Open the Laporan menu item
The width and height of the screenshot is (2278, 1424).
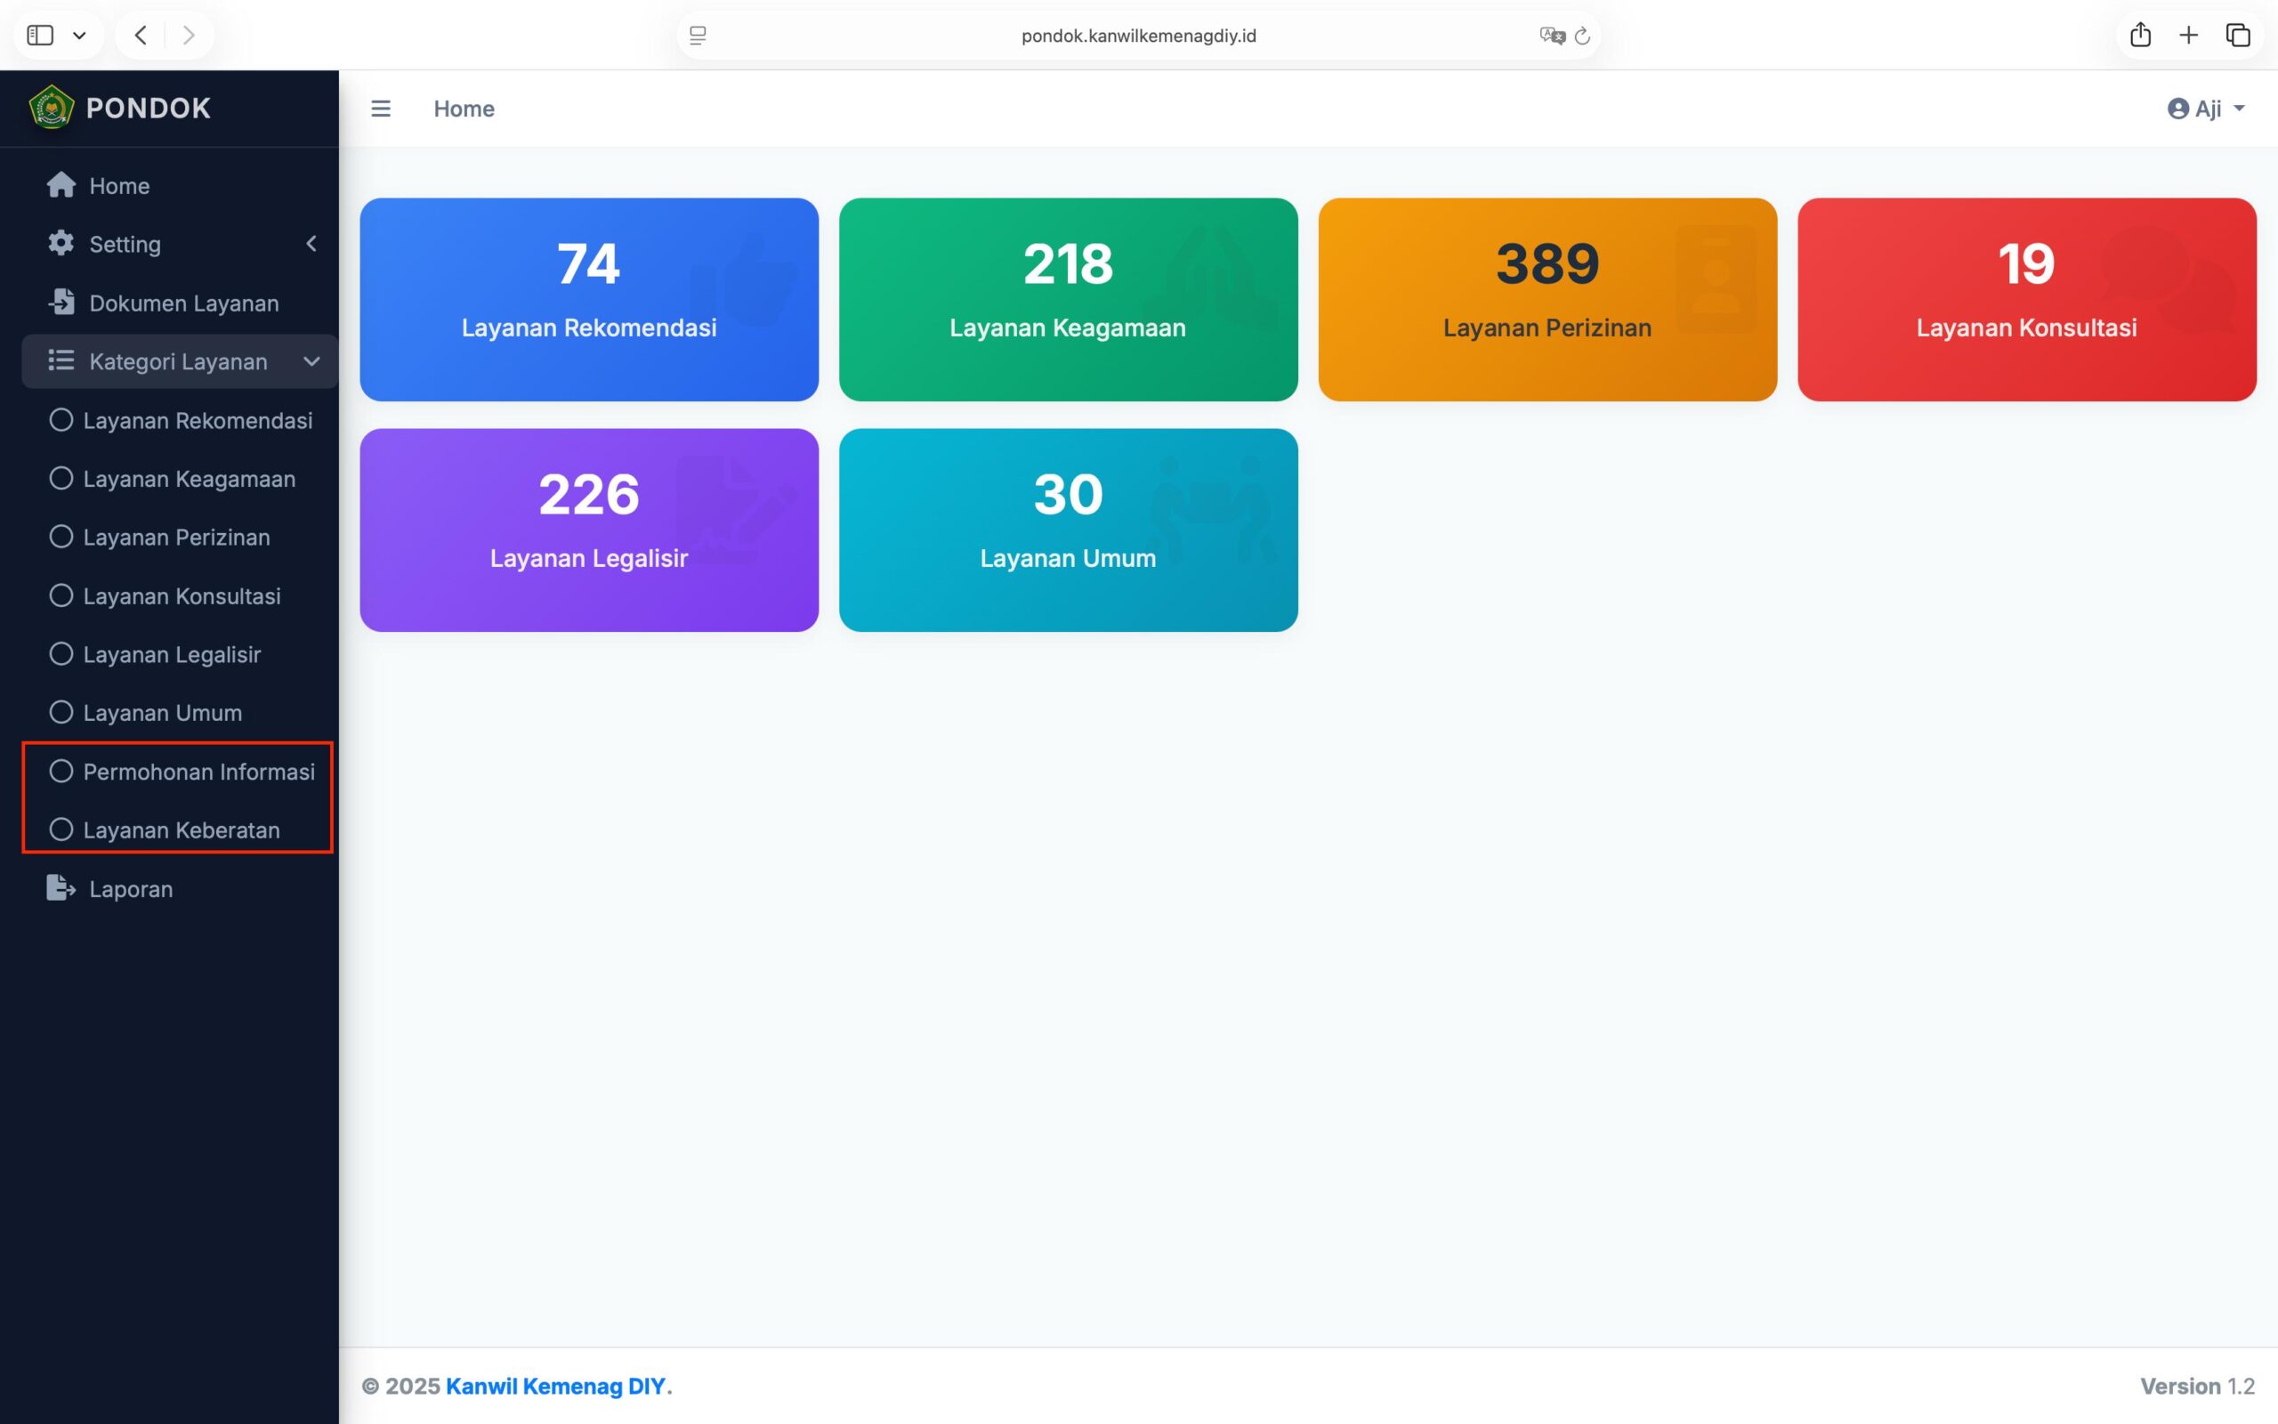click(180, 888)
